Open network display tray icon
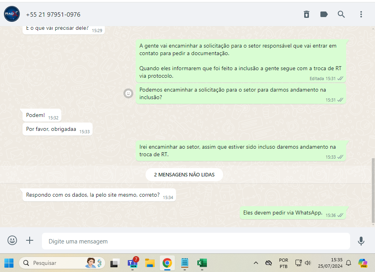This screenshot has height=272, width=375. pos(298,263)
